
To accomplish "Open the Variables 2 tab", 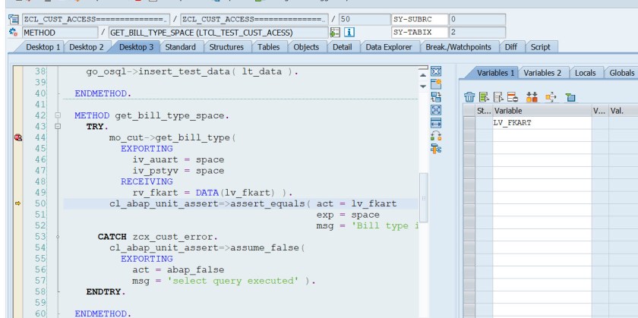I will 542,73.
